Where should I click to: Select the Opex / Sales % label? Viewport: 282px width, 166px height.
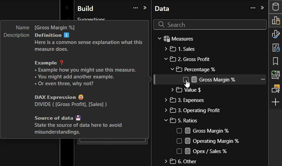click(x=210, y=151)
